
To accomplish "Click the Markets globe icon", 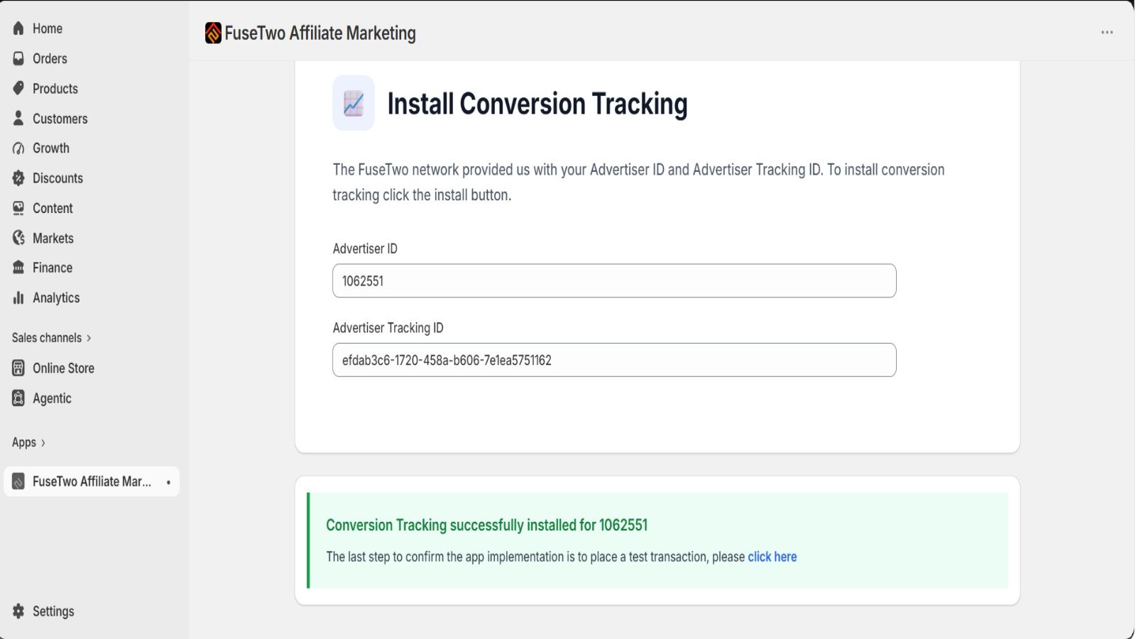I will coord(18,238).
